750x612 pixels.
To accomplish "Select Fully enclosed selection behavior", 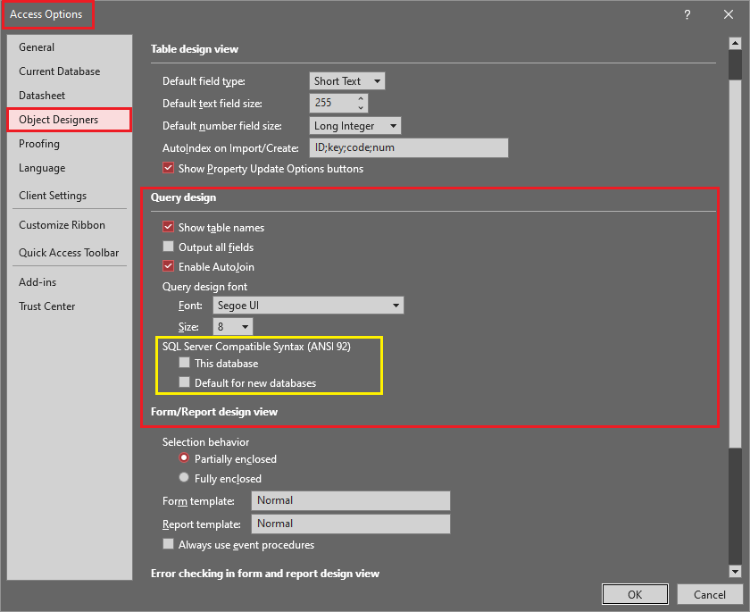I will pos(185,478).
